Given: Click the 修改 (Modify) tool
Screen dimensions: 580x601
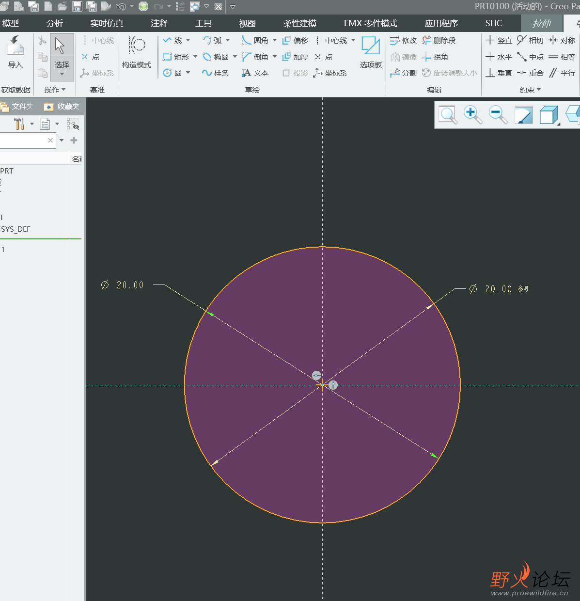Looking at the screenshot, I should (x=403, y=40).
